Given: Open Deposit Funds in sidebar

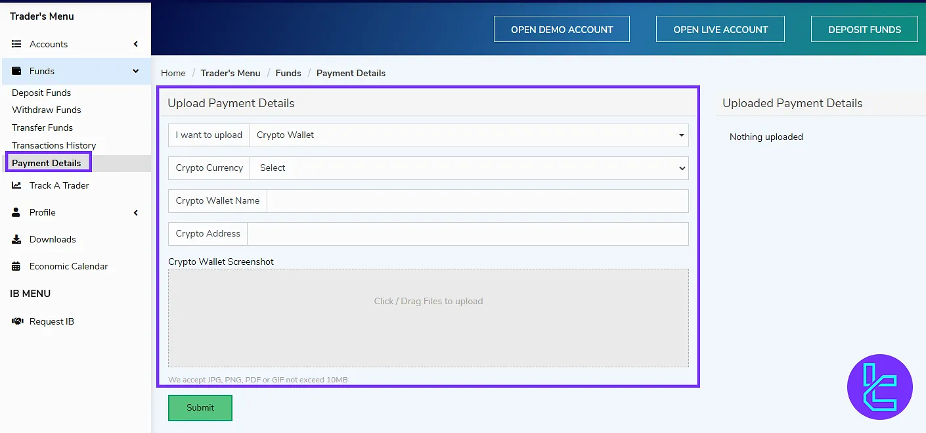Looking at the screenshot, I should pos(41,93).
